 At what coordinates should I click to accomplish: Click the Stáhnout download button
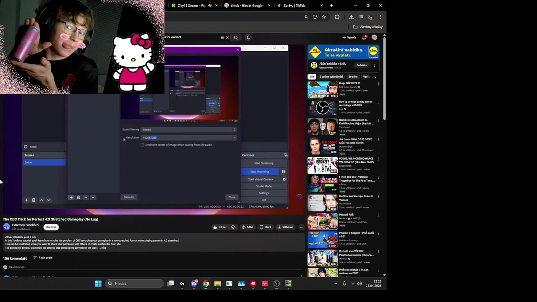[x=285, y=227]
